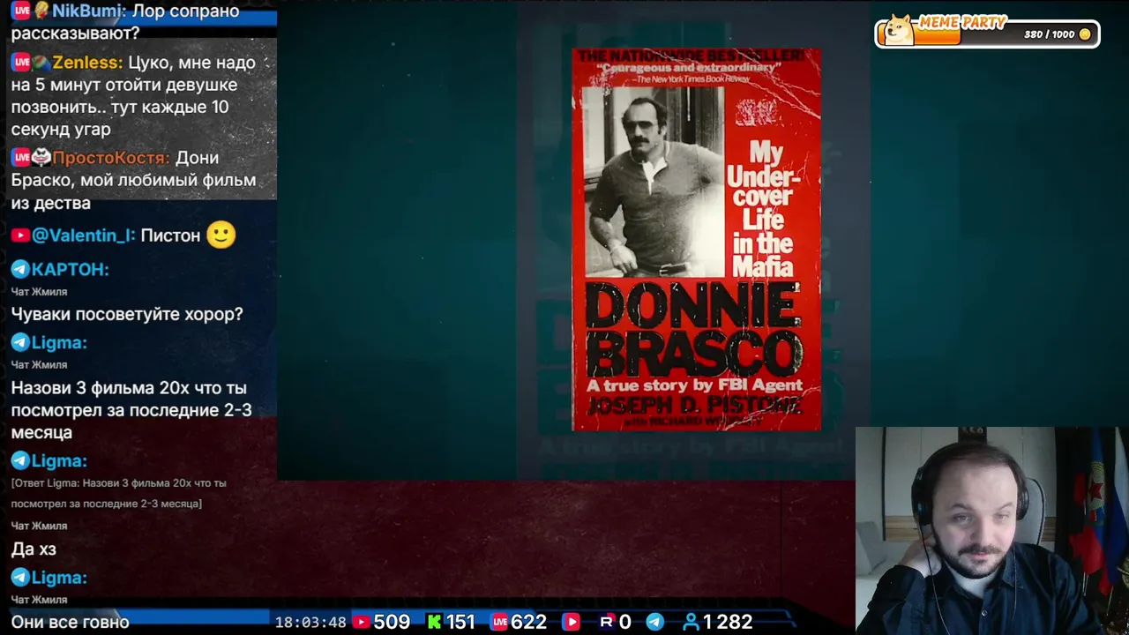Click the Rutube R icon beside 0
1129x635 pixels.
(607, 622)
